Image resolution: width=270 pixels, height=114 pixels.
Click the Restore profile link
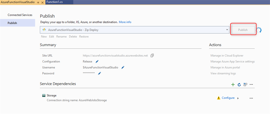pos(84,37)
